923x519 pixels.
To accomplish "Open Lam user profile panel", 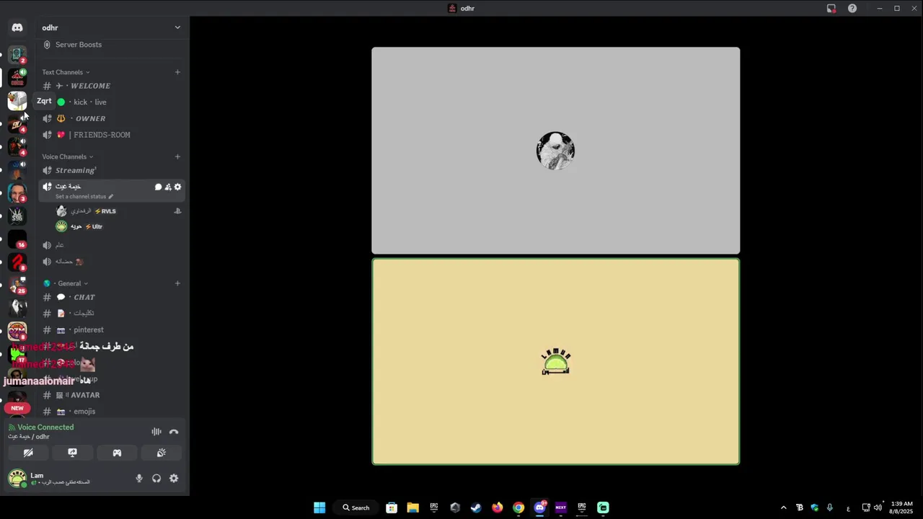I will (49, 478).
